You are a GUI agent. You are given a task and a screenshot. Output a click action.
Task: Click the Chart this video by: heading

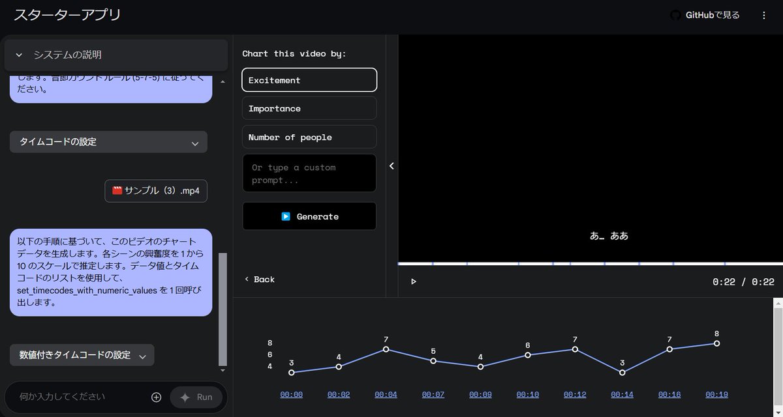294,53
